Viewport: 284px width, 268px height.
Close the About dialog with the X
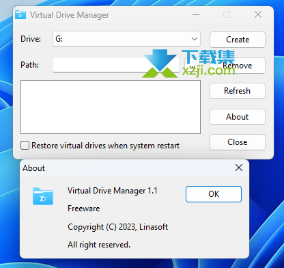pos(239,168)
